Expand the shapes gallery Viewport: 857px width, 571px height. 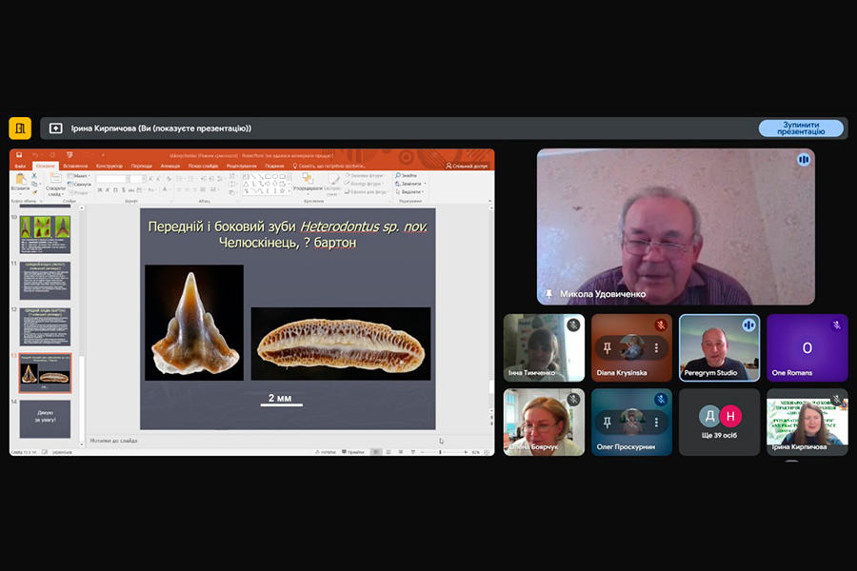pyautogui.click(x=289, y=192)
